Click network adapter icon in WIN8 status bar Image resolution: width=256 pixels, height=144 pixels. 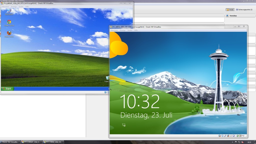coord(228,136)
